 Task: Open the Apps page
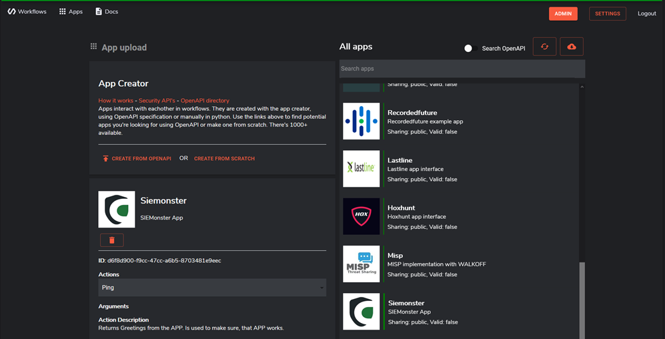(x=71, y=12)
